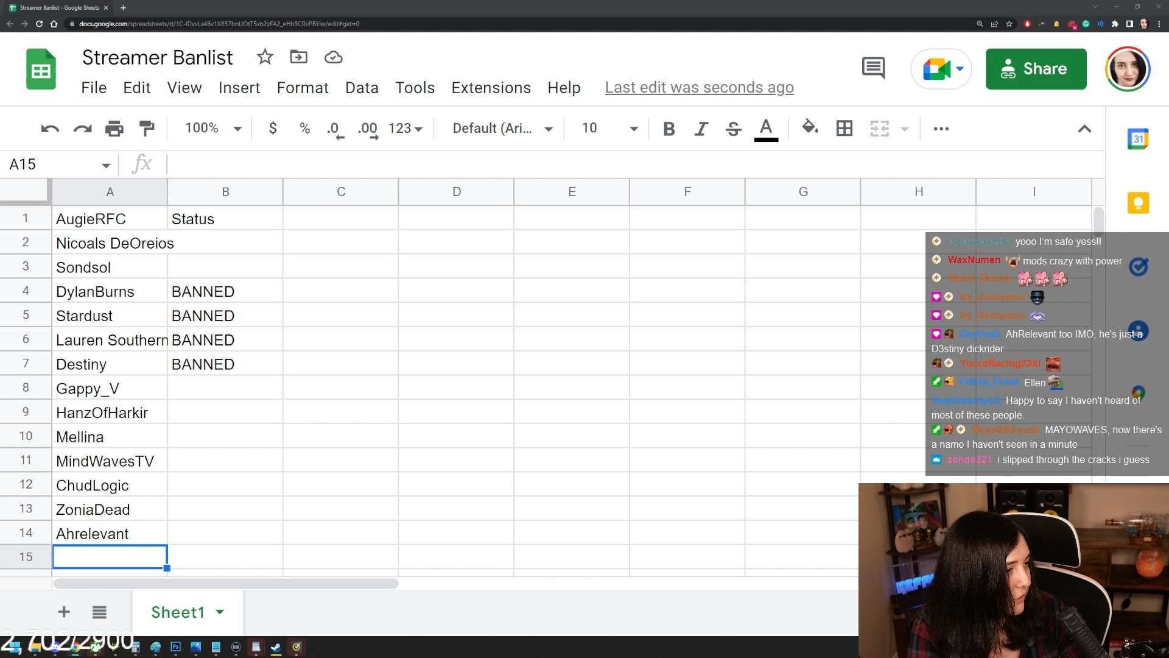Image resolution: width=1169 pixels, height=658 pixels.
Task: Open the text color picker
Action: (x=766, y=129)
